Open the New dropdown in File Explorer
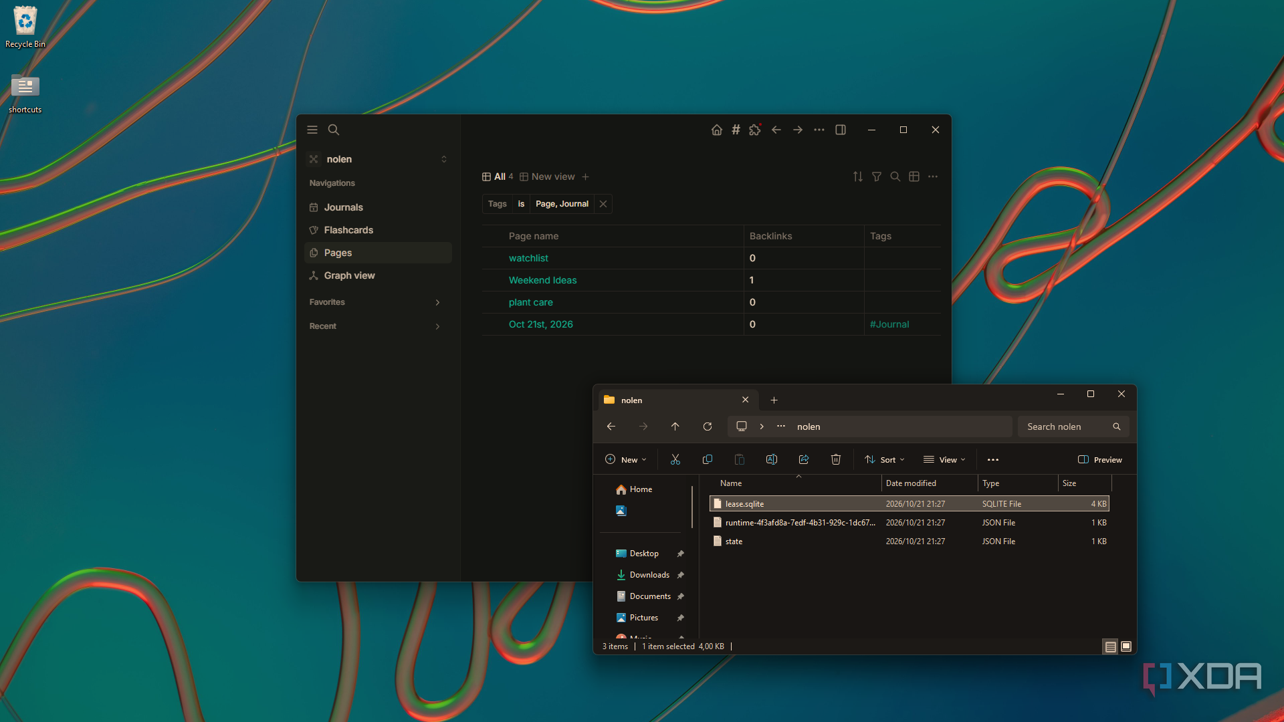The image size is (1284, 722). 626,460
